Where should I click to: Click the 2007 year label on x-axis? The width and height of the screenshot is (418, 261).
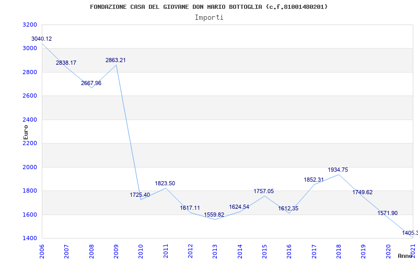(67, 252)
